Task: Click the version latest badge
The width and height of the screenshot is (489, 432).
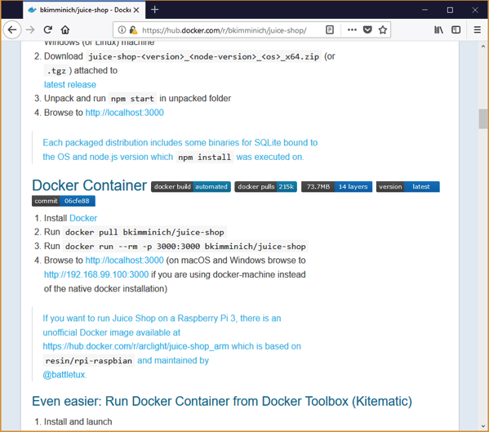Action: [x=408, y=187]
